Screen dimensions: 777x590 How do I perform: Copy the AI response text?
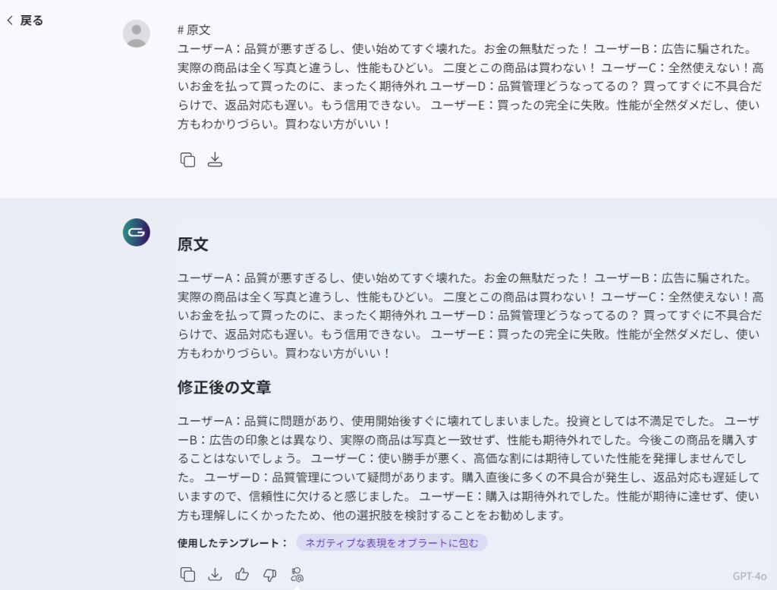pos(187,574)
